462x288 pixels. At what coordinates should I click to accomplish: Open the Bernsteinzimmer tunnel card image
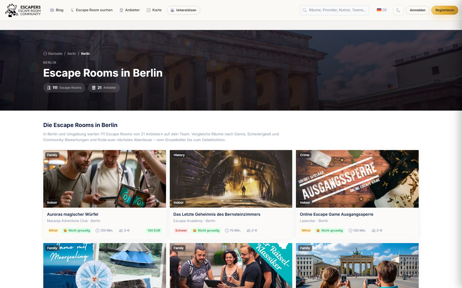click(231, 179)
